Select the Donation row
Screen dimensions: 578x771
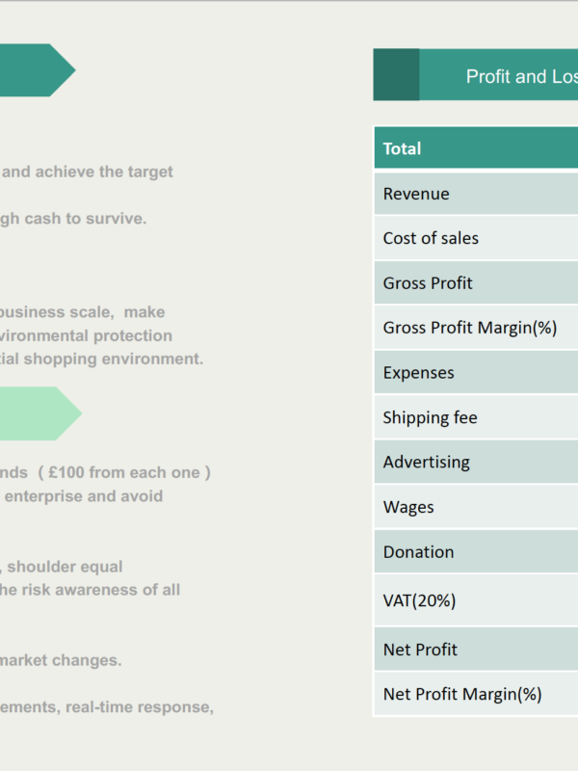[476, 551]
